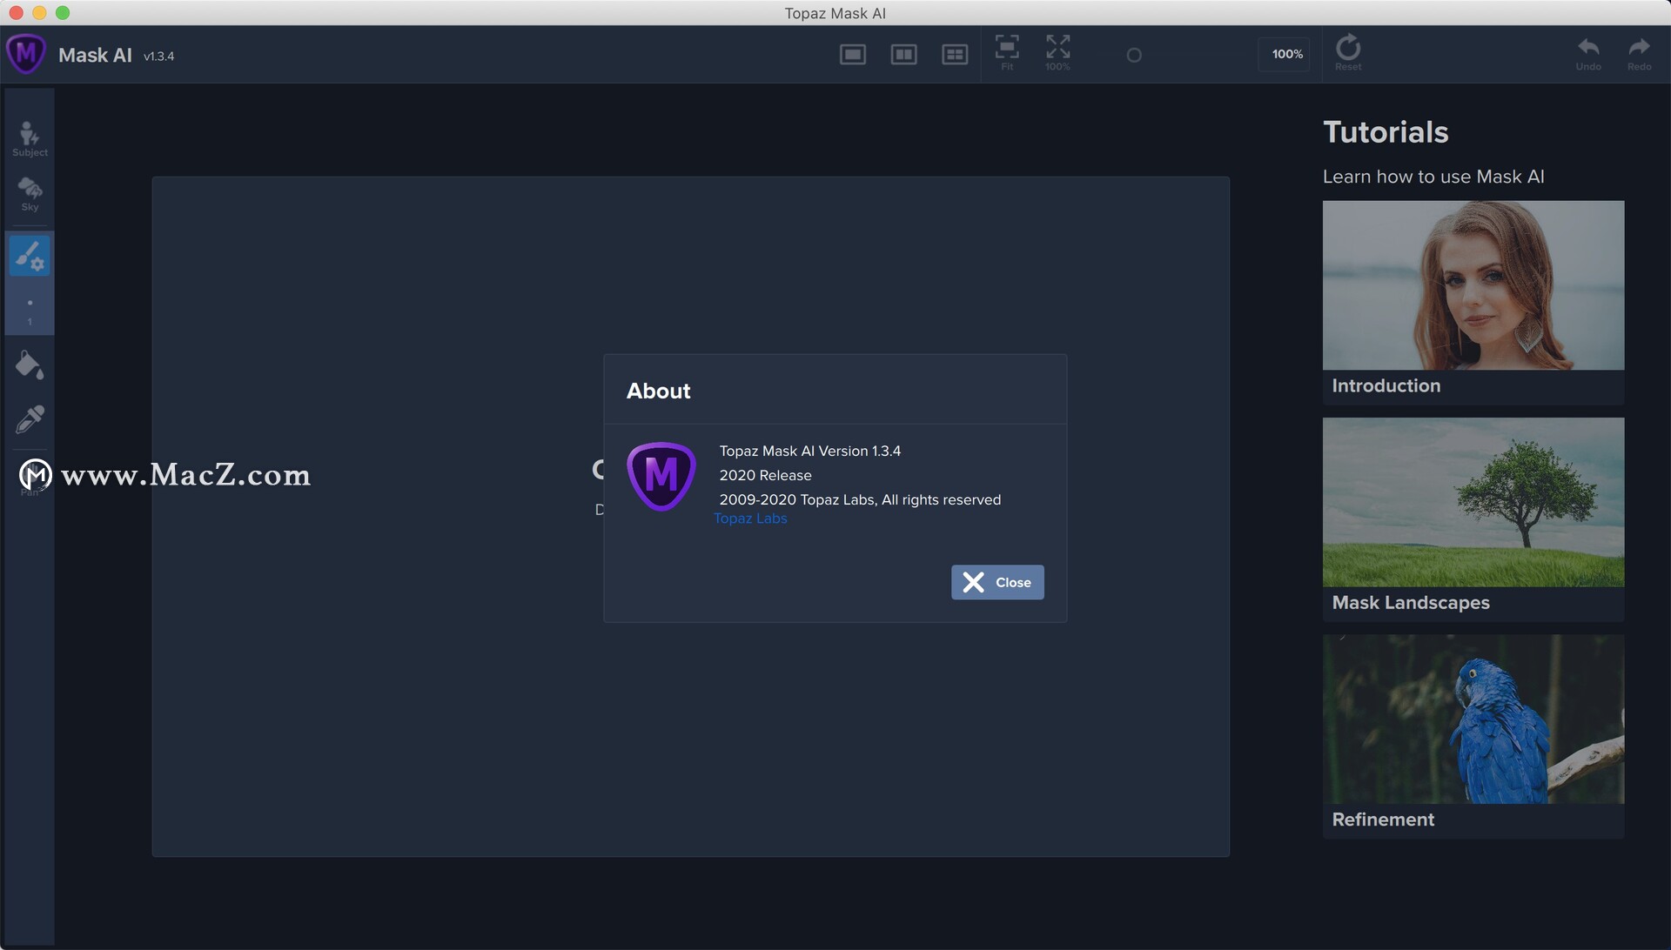Viewport: 1671px width, 950px height.
Task: Open the Mask Landscapes tutorial thumbnail
Action: pyautogui.click(x=1473, y=502)
